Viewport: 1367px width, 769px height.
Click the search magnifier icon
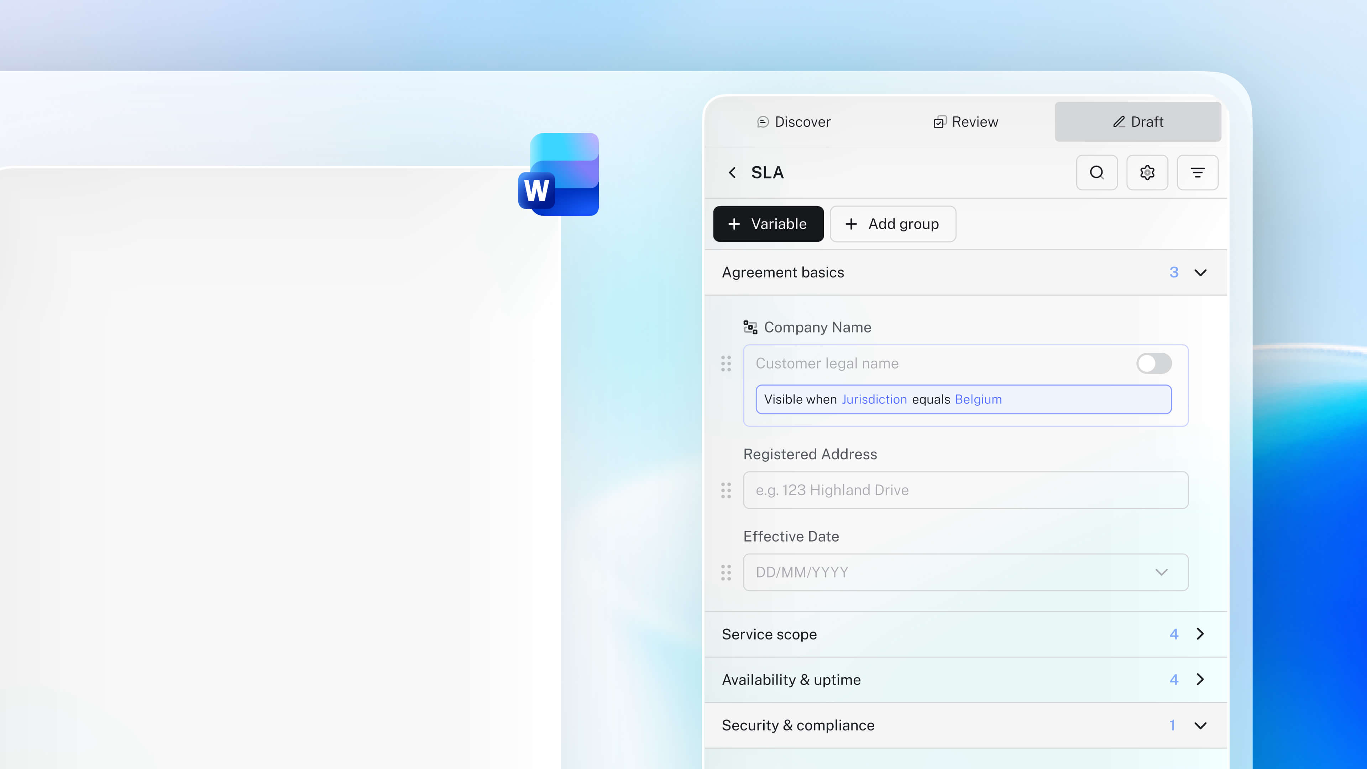[1096, 172]
